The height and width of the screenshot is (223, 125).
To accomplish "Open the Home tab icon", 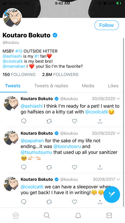I will coord(16,216).
